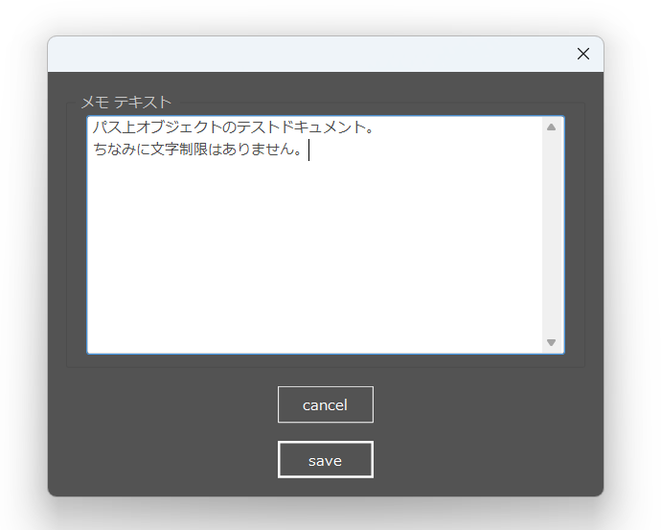Click the scrollbar track of the memo box
The image size is (661, 530).
[x=553, y=235]
